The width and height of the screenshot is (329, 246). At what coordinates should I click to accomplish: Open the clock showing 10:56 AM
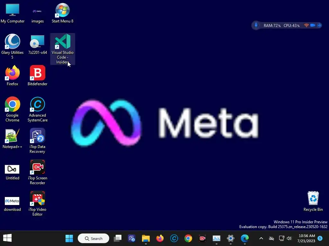(306, 238)
